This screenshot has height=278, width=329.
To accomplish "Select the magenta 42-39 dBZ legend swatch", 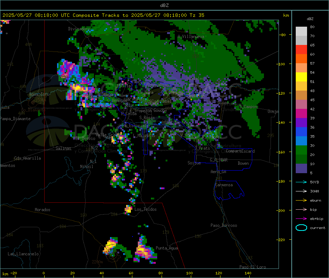I will click(301, 113).
